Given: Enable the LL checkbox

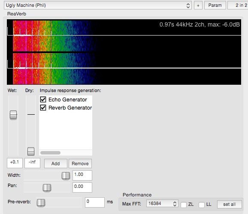Looking at the screenshot, I should (x=202, y=205).
